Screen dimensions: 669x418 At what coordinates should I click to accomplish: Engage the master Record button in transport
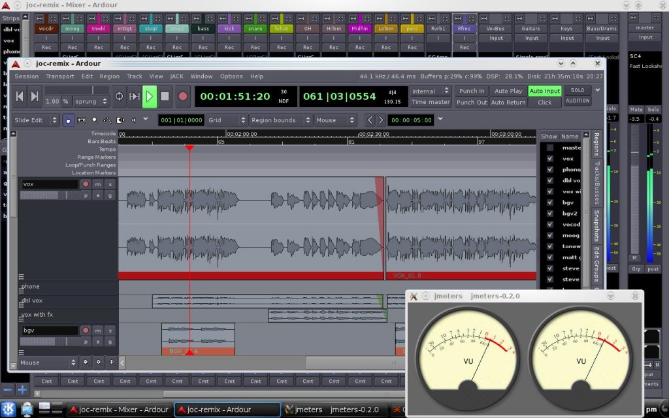click(182, 96)
